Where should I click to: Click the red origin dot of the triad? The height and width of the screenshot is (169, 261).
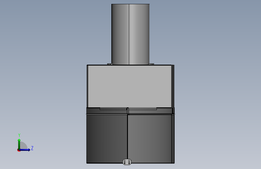(x=19, y=150)
